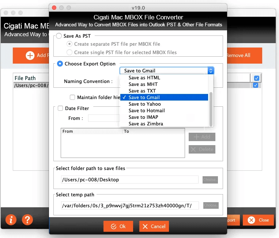
Task: Open help via the question mark icon
Action: (27, 220)
